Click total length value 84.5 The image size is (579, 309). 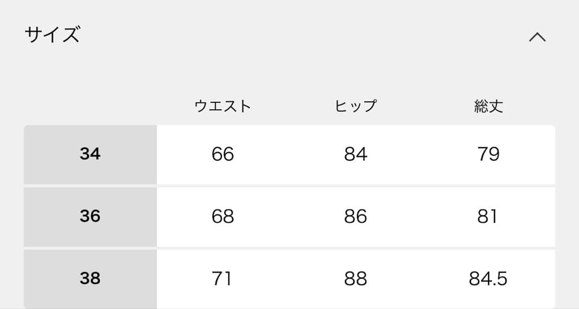(488, 278)
